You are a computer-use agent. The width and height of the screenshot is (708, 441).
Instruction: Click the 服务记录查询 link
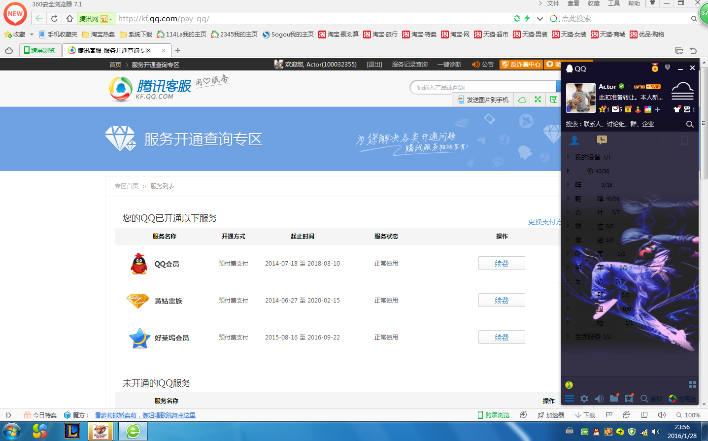point(410,65)
